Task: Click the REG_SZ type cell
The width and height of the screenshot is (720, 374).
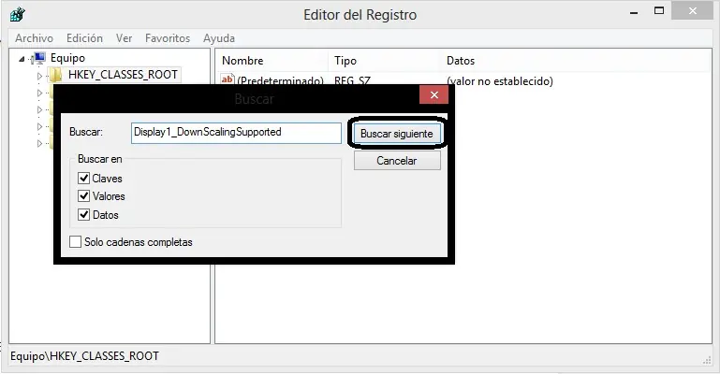Action: tap(352, 80)
